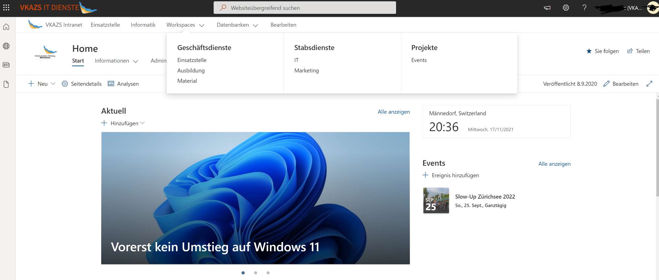The image size is (659, 280).
Task: Open Ausbildung under Geschäftsdienste
Action: (x=191, y=70)
